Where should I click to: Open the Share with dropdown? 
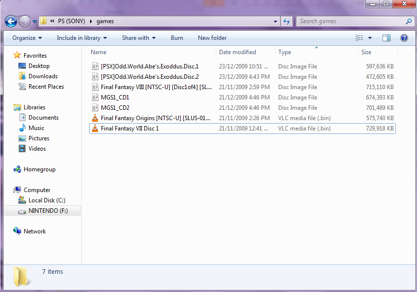(x=138, y=38)
